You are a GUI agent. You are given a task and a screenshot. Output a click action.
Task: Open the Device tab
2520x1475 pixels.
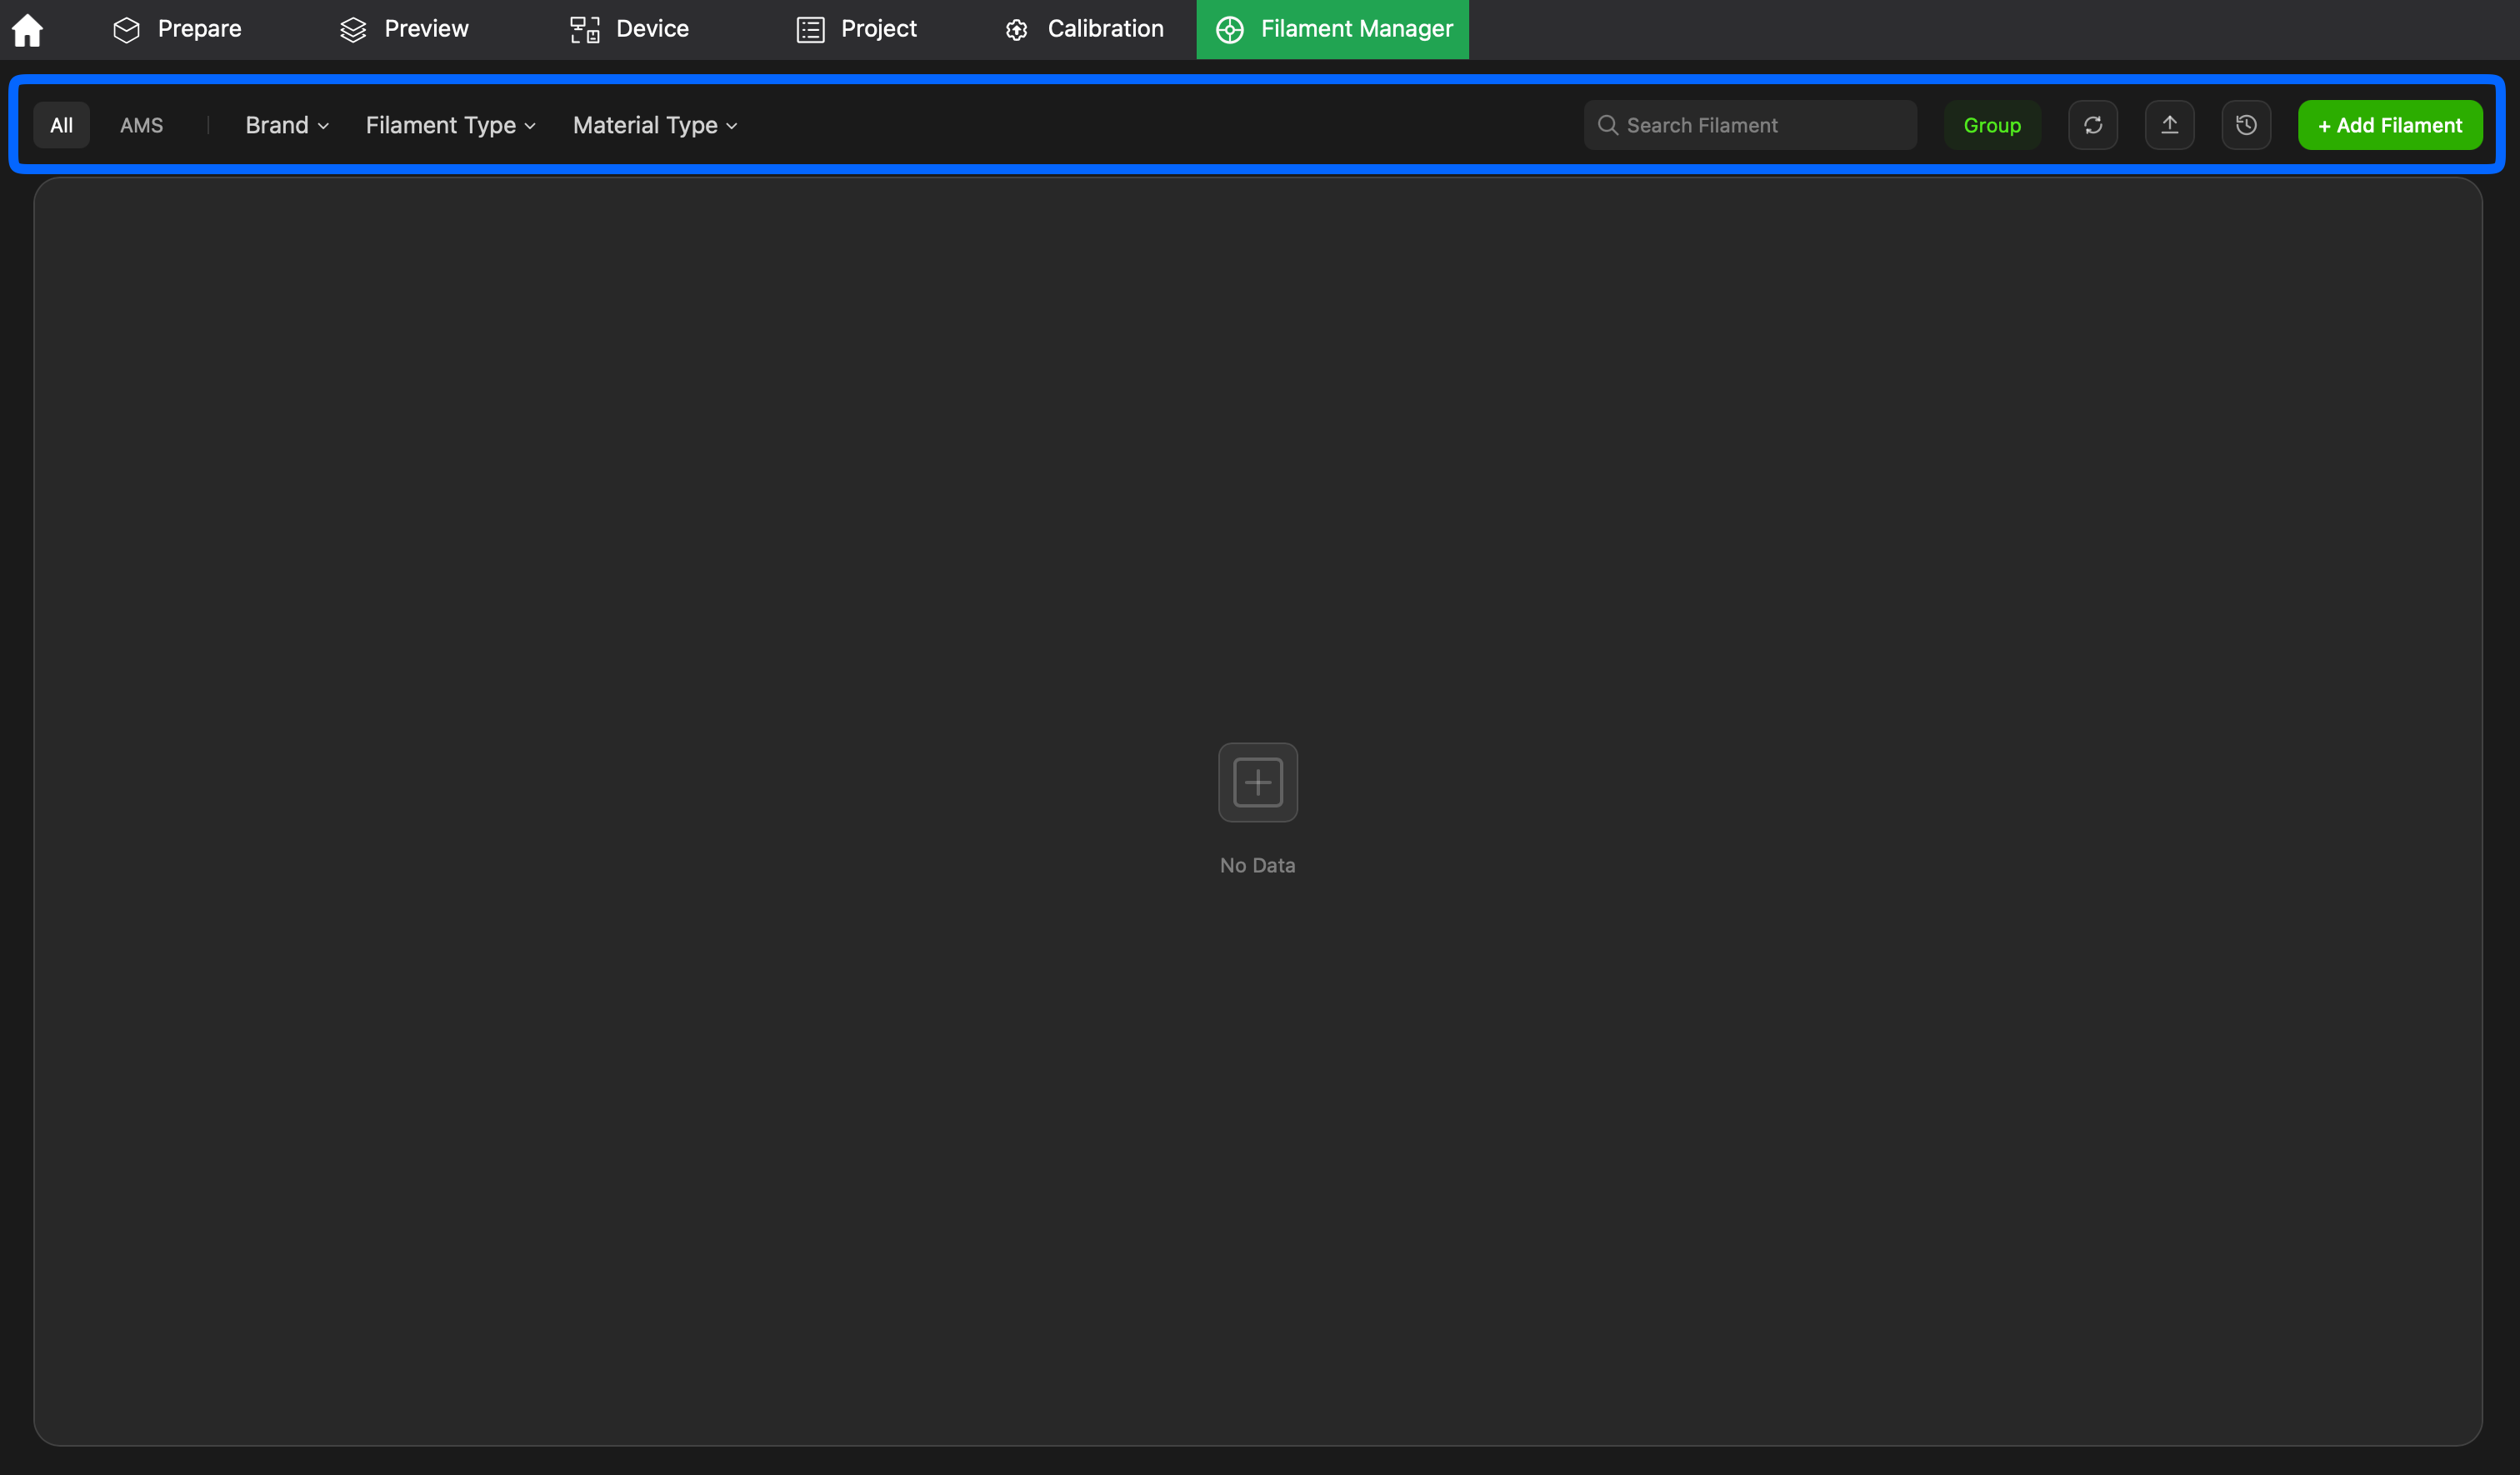click(629, 29)
